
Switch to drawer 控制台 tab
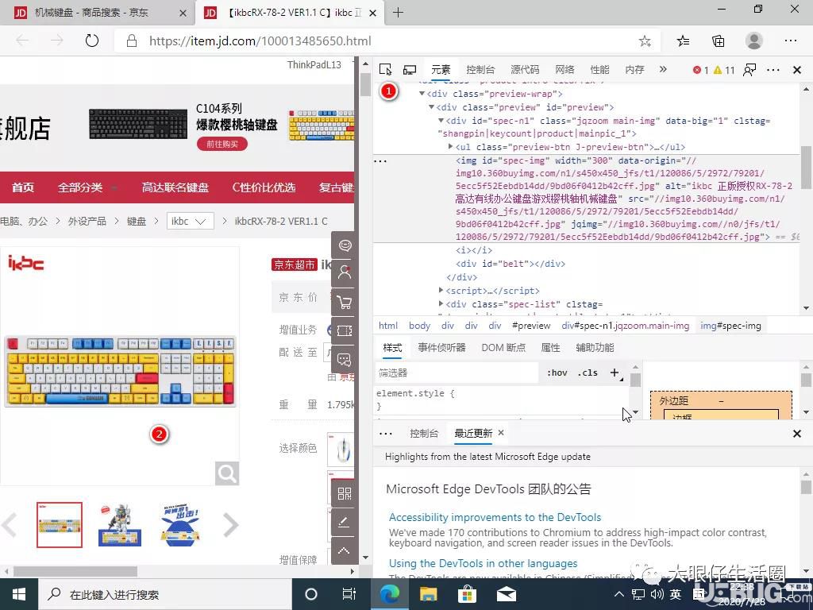(x=424, y=434)
